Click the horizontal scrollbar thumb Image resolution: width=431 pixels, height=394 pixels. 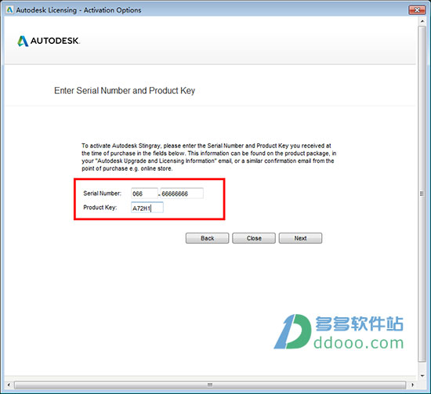(x=210, y=385)
